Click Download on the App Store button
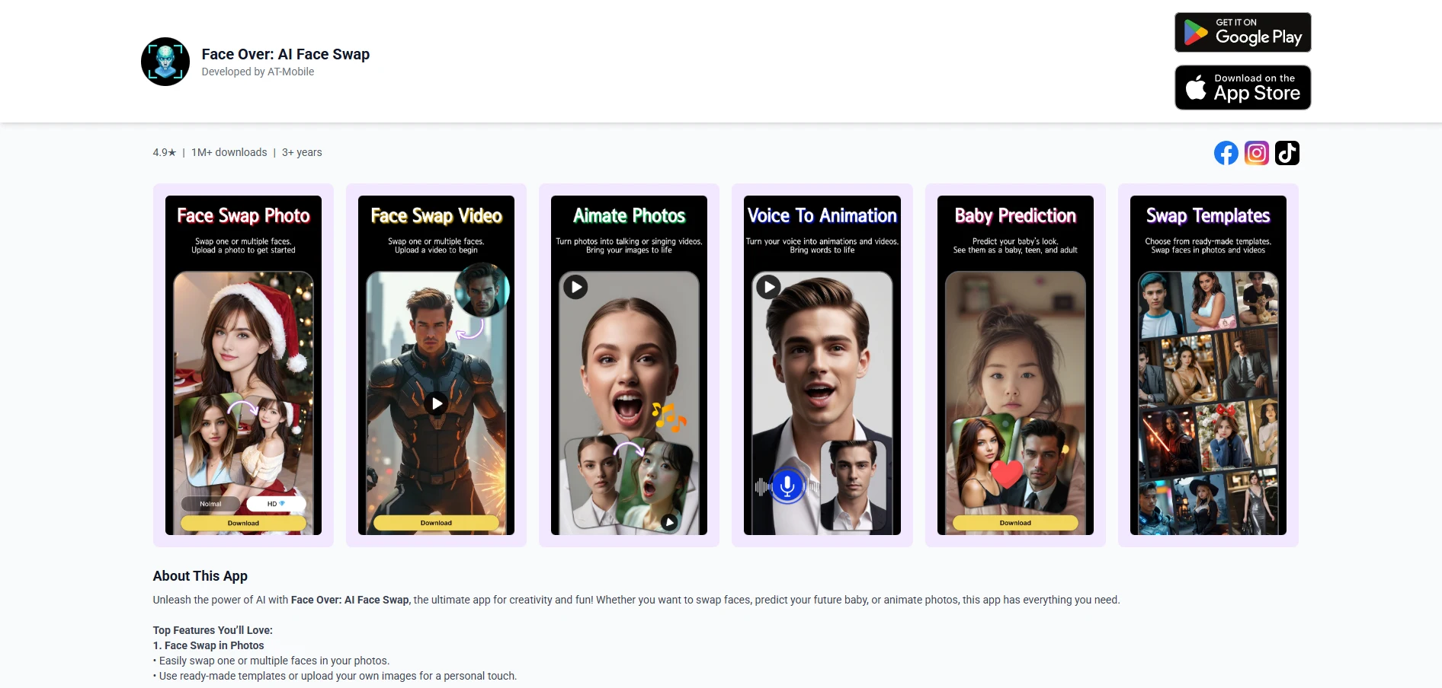The height and width of the screenshot is (688, 1442). (1242, 88)
